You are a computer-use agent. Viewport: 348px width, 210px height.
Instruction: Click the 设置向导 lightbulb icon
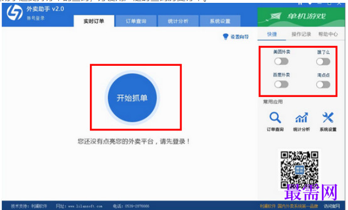point(226,36)
